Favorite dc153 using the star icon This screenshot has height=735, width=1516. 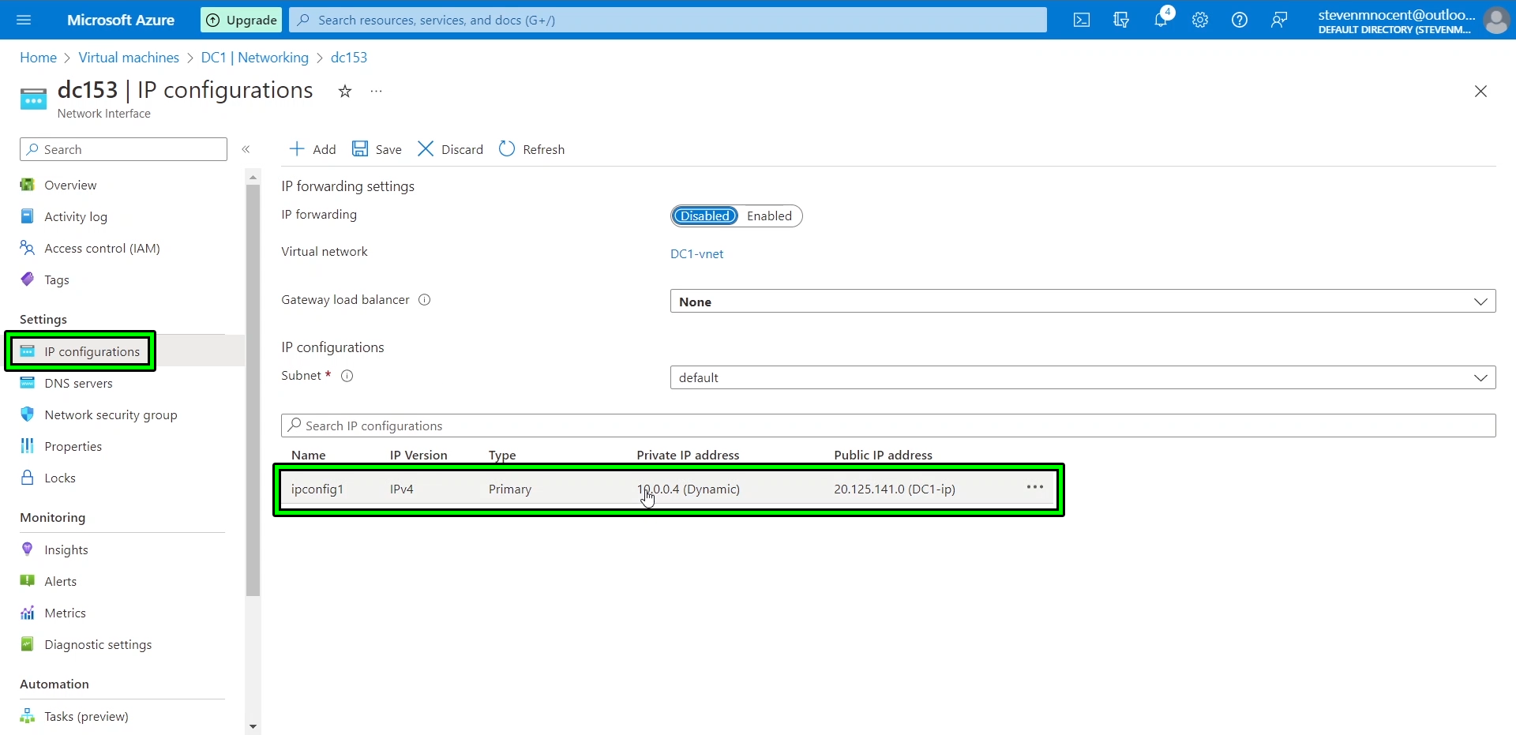tap(344, 92)
